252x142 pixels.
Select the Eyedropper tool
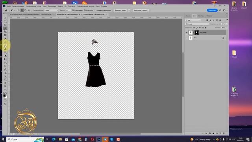[x=5, y=39]
